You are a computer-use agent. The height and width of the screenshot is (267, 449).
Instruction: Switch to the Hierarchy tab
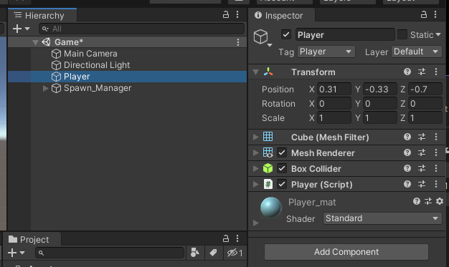[42, 15]
